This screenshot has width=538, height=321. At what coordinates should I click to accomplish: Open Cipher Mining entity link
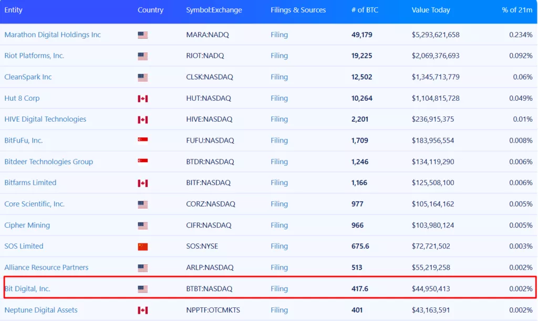[27, 225]
